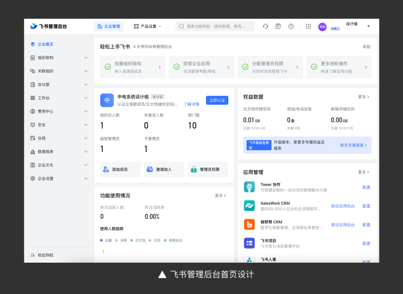Click the 立即认证 button
This screenshot has height=294, width=403.
217,100
